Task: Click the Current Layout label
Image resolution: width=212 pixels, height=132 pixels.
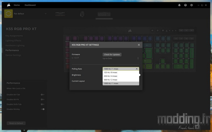Action: (x=78, y=81)
